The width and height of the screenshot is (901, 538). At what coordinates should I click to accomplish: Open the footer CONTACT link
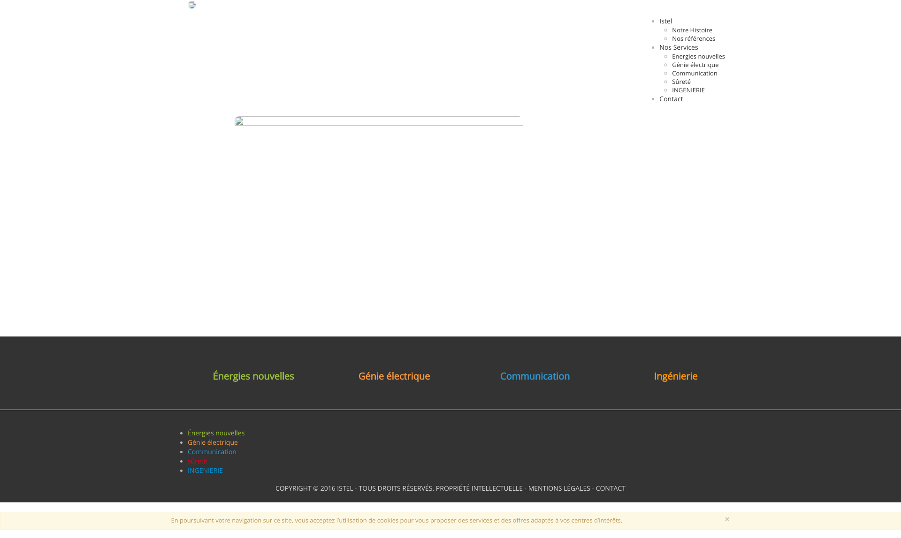[611, 488]
